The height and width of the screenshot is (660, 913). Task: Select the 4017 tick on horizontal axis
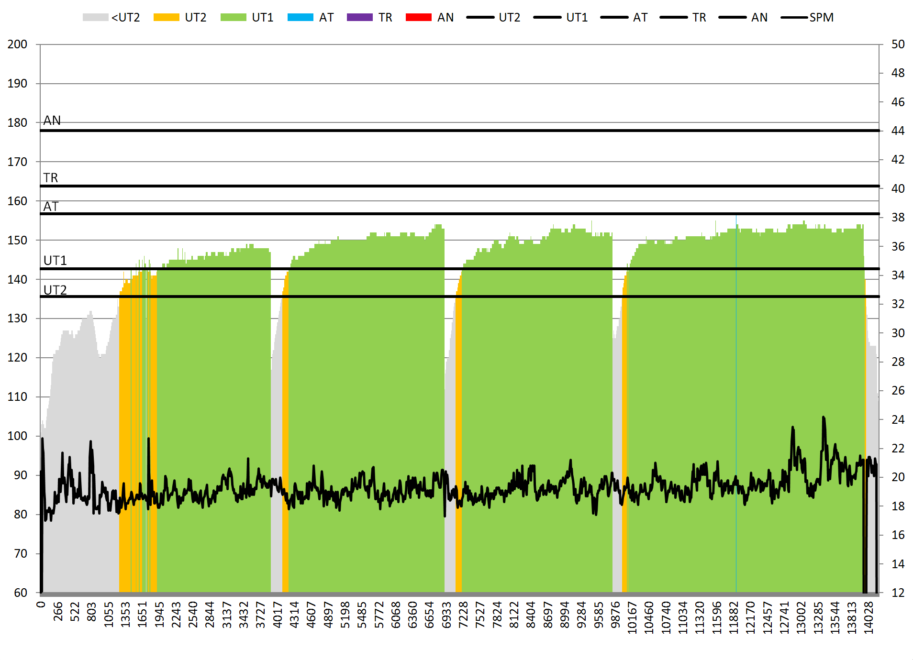click(278, 615)
